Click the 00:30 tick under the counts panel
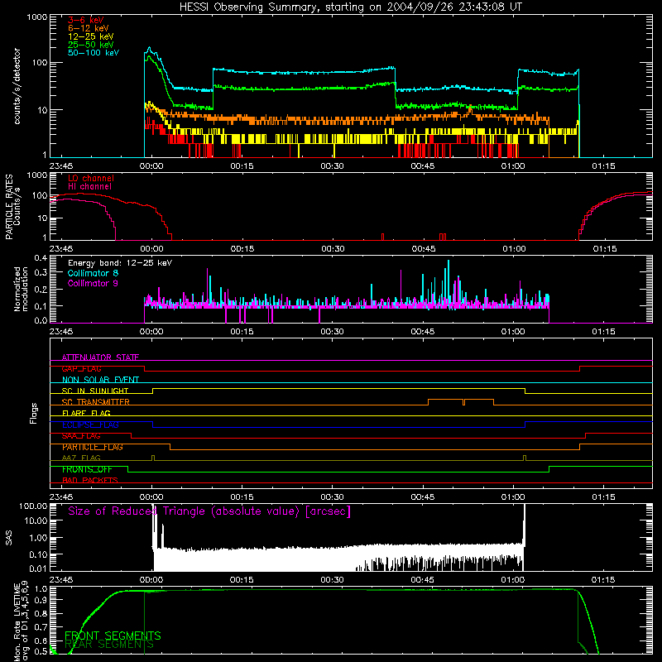The image size is (662, 662). pos(333,166)
